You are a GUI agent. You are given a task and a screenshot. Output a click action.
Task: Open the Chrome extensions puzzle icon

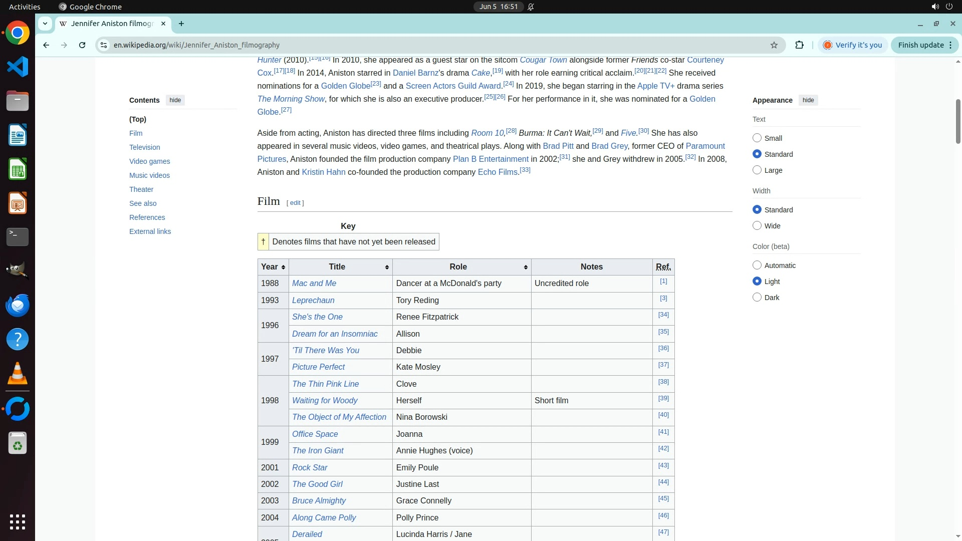(799, 45)
